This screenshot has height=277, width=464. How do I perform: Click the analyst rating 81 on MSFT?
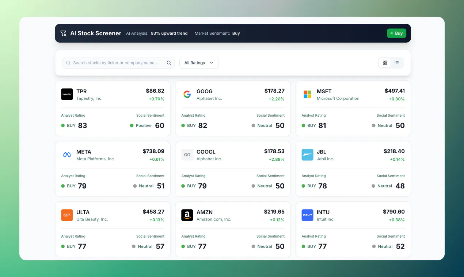[x=322, y=125]
